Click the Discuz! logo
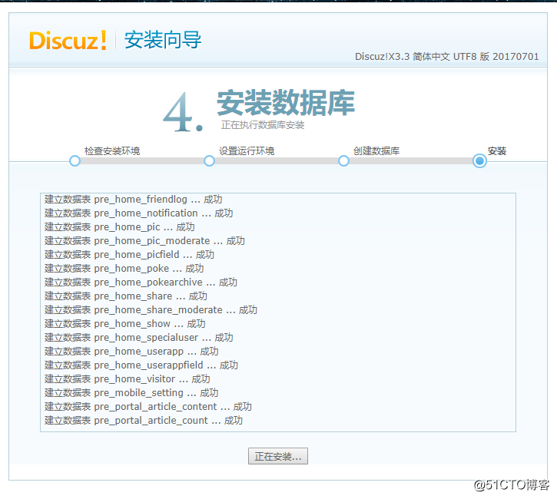557x499 pixels. 68,40
